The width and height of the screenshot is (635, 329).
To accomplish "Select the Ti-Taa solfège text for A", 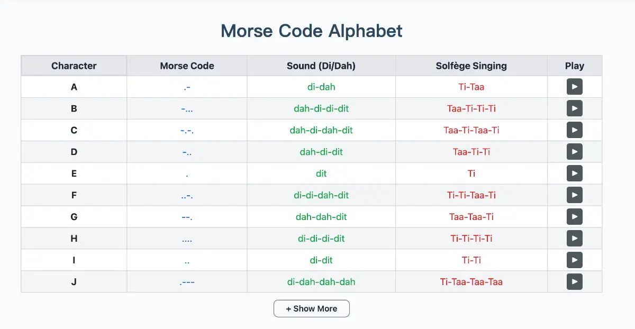I will pyautogui.click(x=471, y=87).
